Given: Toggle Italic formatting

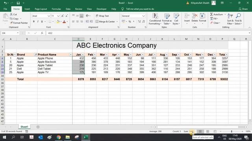Looking at the screenshot, I should click(x=38, y=22).
